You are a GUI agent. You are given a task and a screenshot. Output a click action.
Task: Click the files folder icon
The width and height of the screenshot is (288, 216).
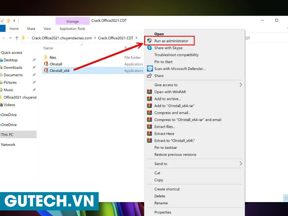pos(46,57)
